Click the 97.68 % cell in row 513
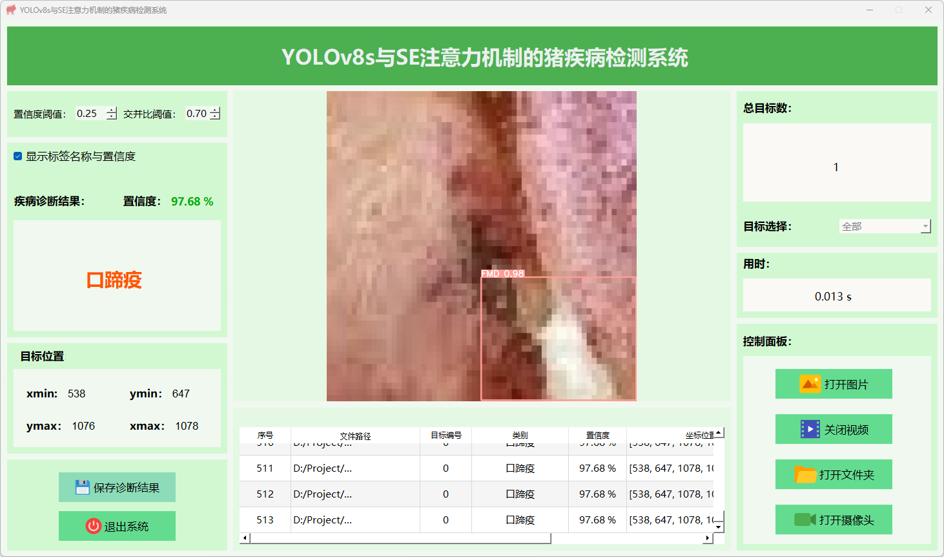Screen dimensions: 944x557 click(598, 520)
